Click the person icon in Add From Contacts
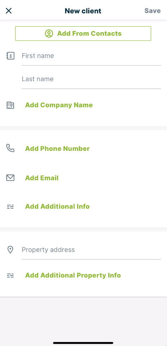This screenshot has height=346, width=167. (x=49, y=34)
